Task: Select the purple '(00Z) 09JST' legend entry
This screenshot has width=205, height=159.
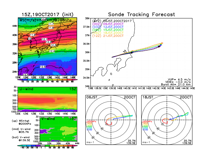Action: pyautogui.click(x=108, y=24)
